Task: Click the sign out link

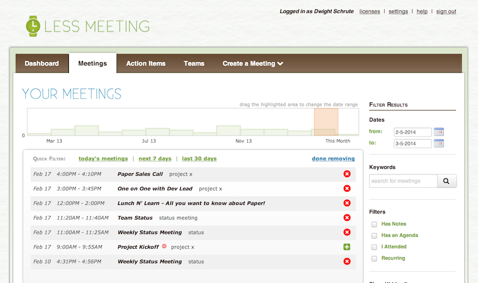Action: [x=446, y=11]
